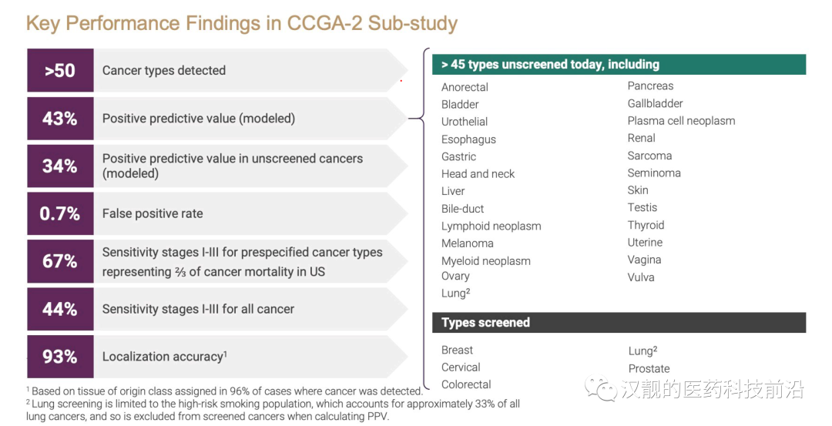This screenshot has width=832, height=426.
Task: Click the "34%" unscreened cancers stat box
Action: [60, 166]
